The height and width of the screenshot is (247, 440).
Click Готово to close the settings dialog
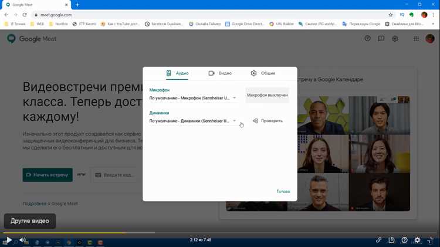pos(283,191)
